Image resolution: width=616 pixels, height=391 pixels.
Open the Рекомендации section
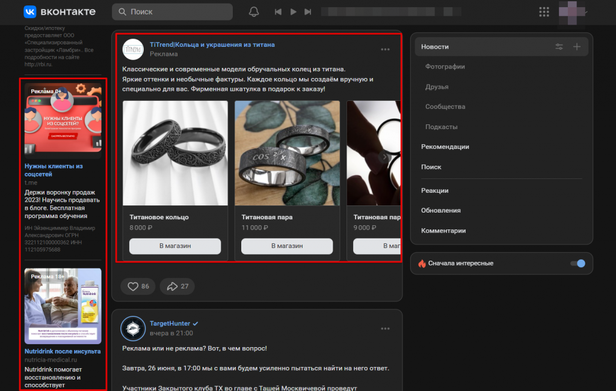(445, 147)
